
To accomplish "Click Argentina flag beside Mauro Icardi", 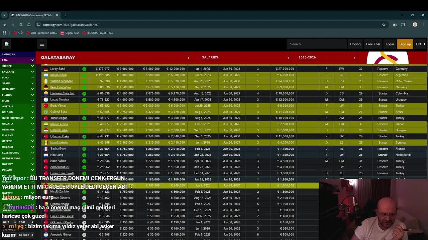I will 46,75.
